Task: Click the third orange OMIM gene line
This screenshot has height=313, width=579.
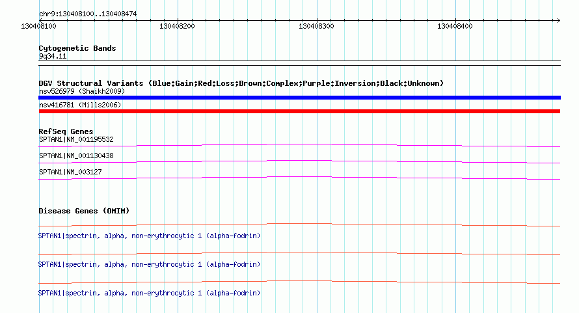Action: click(299, 282)
